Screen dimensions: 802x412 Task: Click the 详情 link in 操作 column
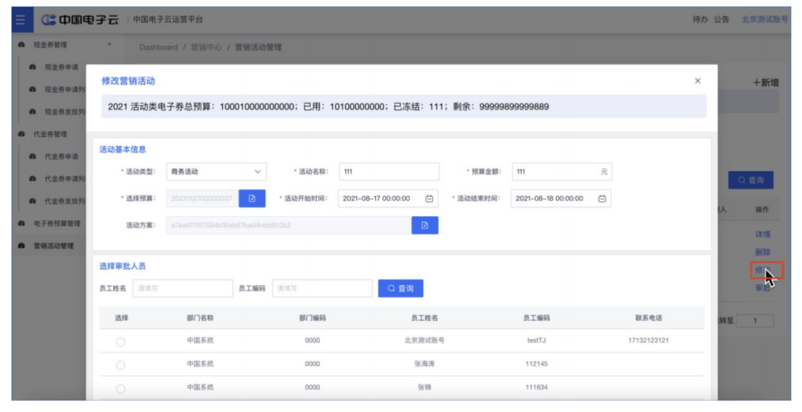[763, 234]
